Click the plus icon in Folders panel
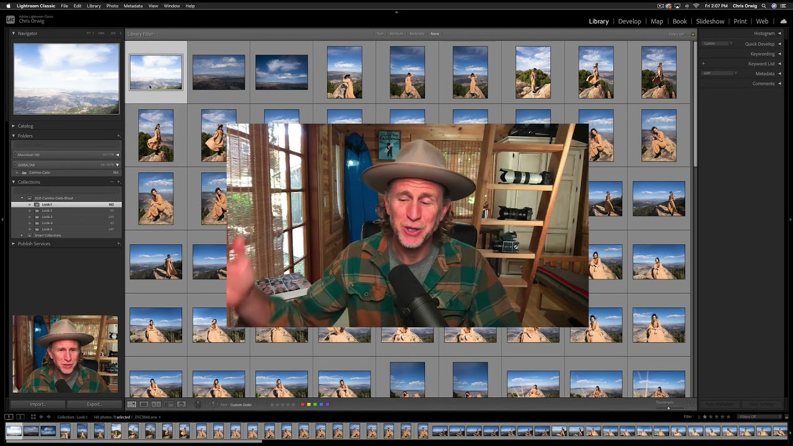 pyautogui.click(x=118, y=136)
